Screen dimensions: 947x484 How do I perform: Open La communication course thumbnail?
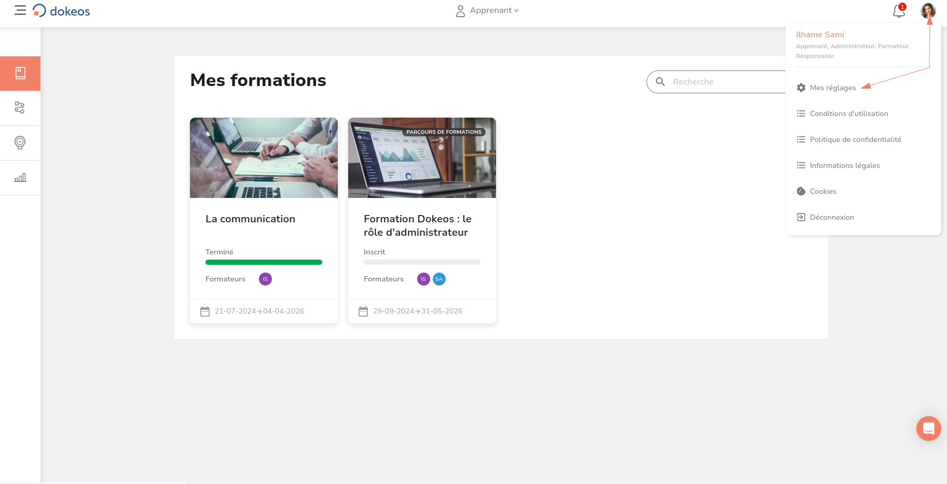[x=264, y=158]
